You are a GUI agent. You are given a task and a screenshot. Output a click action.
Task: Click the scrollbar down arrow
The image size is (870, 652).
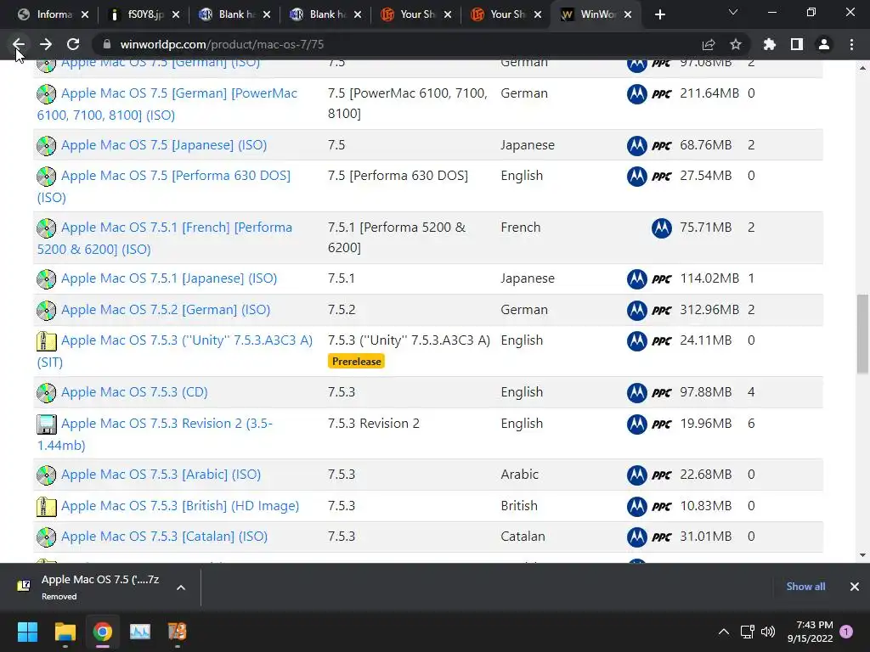[x=862, y=555]
